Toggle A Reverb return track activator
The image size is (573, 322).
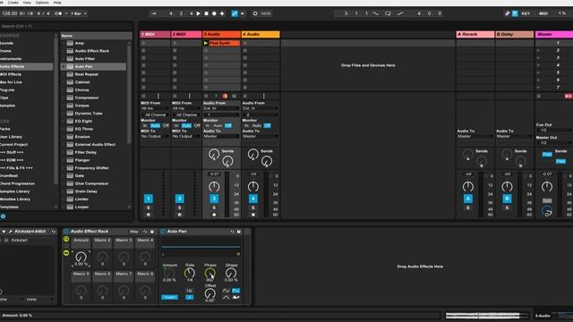(x=468, y=199)
